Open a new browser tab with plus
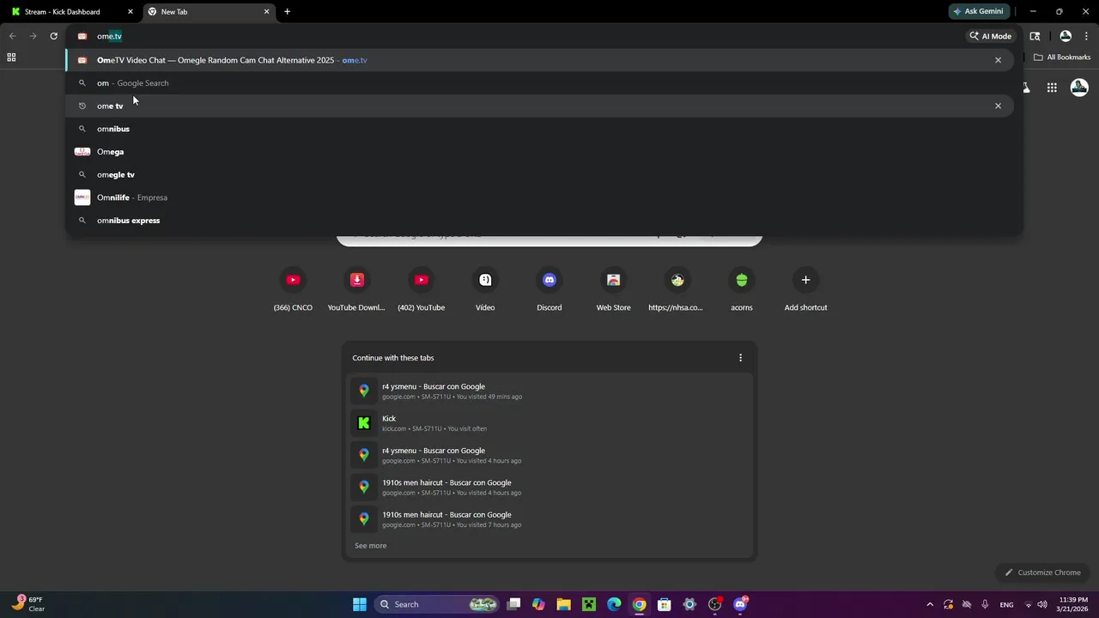 pyautogui.click(x=287, y=12)
